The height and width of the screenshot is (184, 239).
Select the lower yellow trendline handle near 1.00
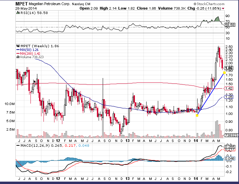(197, 115)
